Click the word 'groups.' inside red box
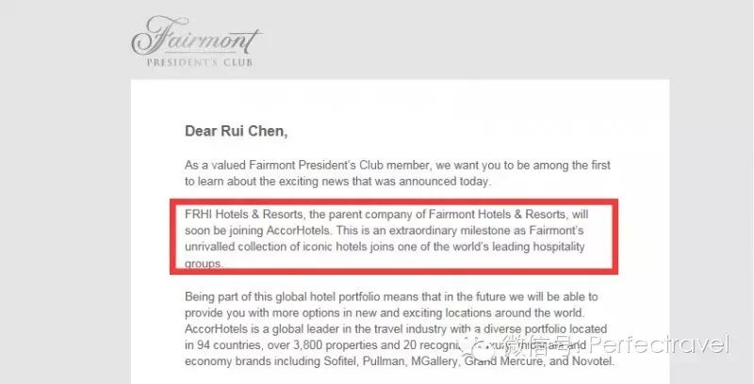Viewport: 754px width, 384px height. (204, 264)
